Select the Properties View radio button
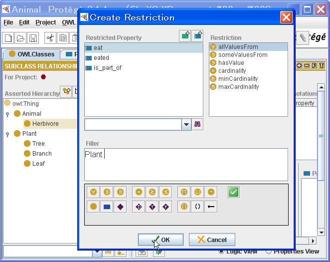This screenshot has width=330, height=262. coord(269,252)
